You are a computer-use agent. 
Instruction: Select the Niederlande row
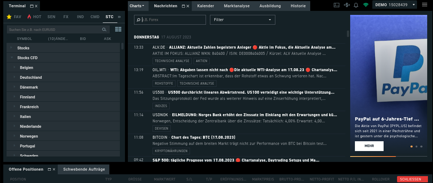(63, 126)
